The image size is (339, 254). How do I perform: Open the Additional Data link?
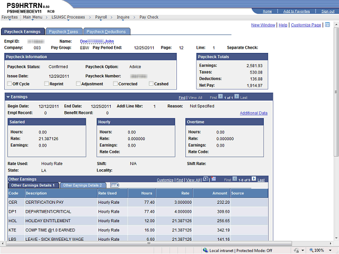pos(254,113)
